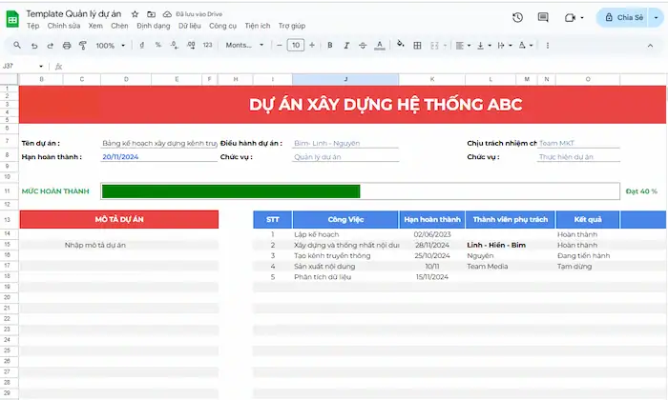
Task: Click the merge cells icon
Action: pyautogui.click(x=434, y=45)
